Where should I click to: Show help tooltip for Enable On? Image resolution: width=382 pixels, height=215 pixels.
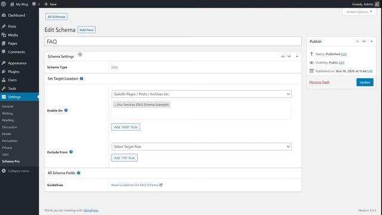[x=66, y=110]
